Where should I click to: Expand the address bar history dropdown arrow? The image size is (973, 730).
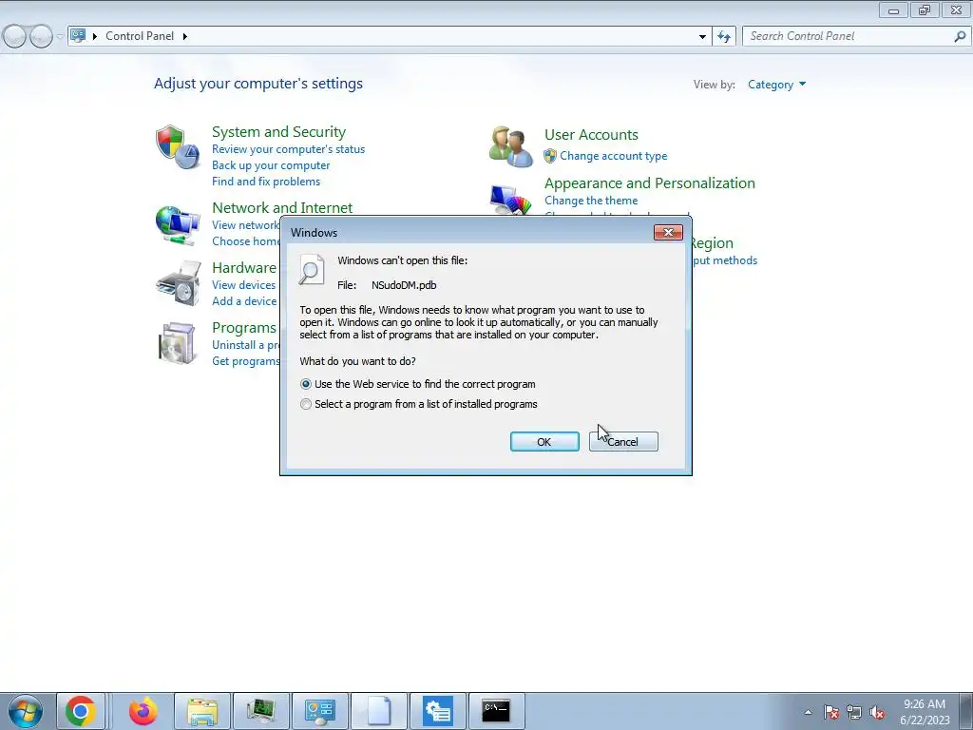702,37
